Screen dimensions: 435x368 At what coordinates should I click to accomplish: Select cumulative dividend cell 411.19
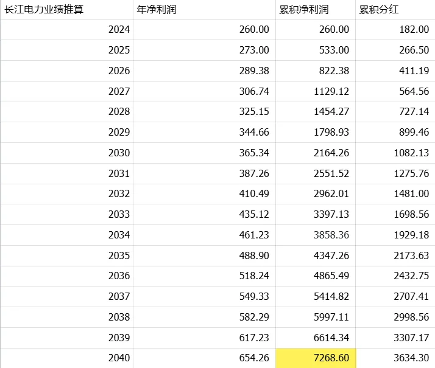point(395,71)
